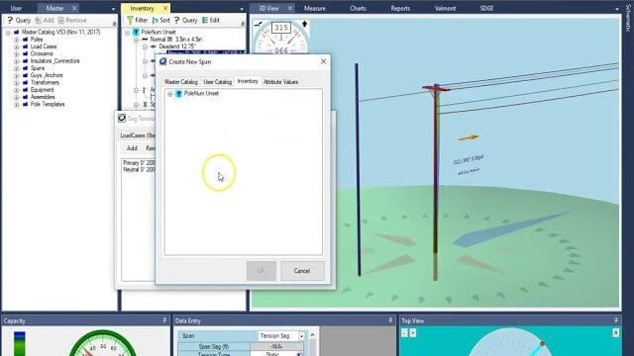Expand the Insulators_Connectors node
The height and width of the screenshot is (356, 634).
[x=17, y=61]
